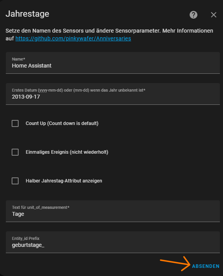Viewport: 223px width, 276px height.
Task: Click the 'Text für unit_of_measurement*' label
Action: click(41, 207)
